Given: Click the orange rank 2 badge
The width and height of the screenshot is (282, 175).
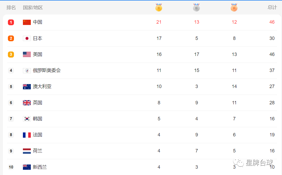Looking at the screenshot, I should [x=11, y=38].
